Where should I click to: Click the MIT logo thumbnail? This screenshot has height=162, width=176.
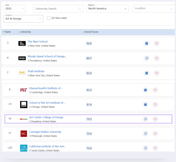coord(24,90)
